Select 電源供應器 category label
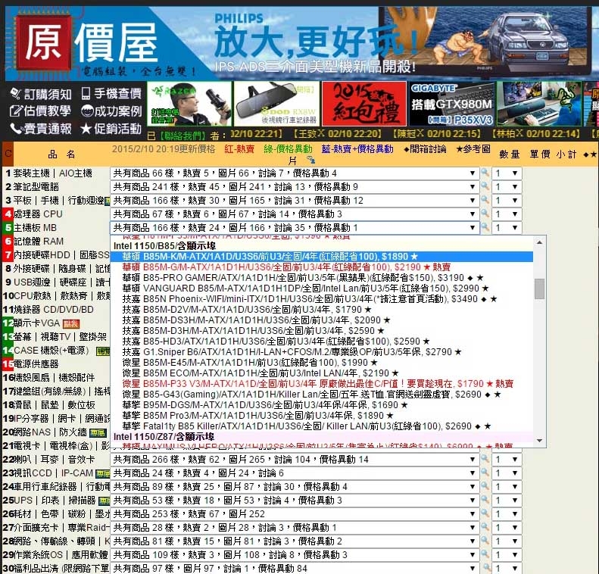The width and height of the screenshot is (599, 574). point(36,364)
